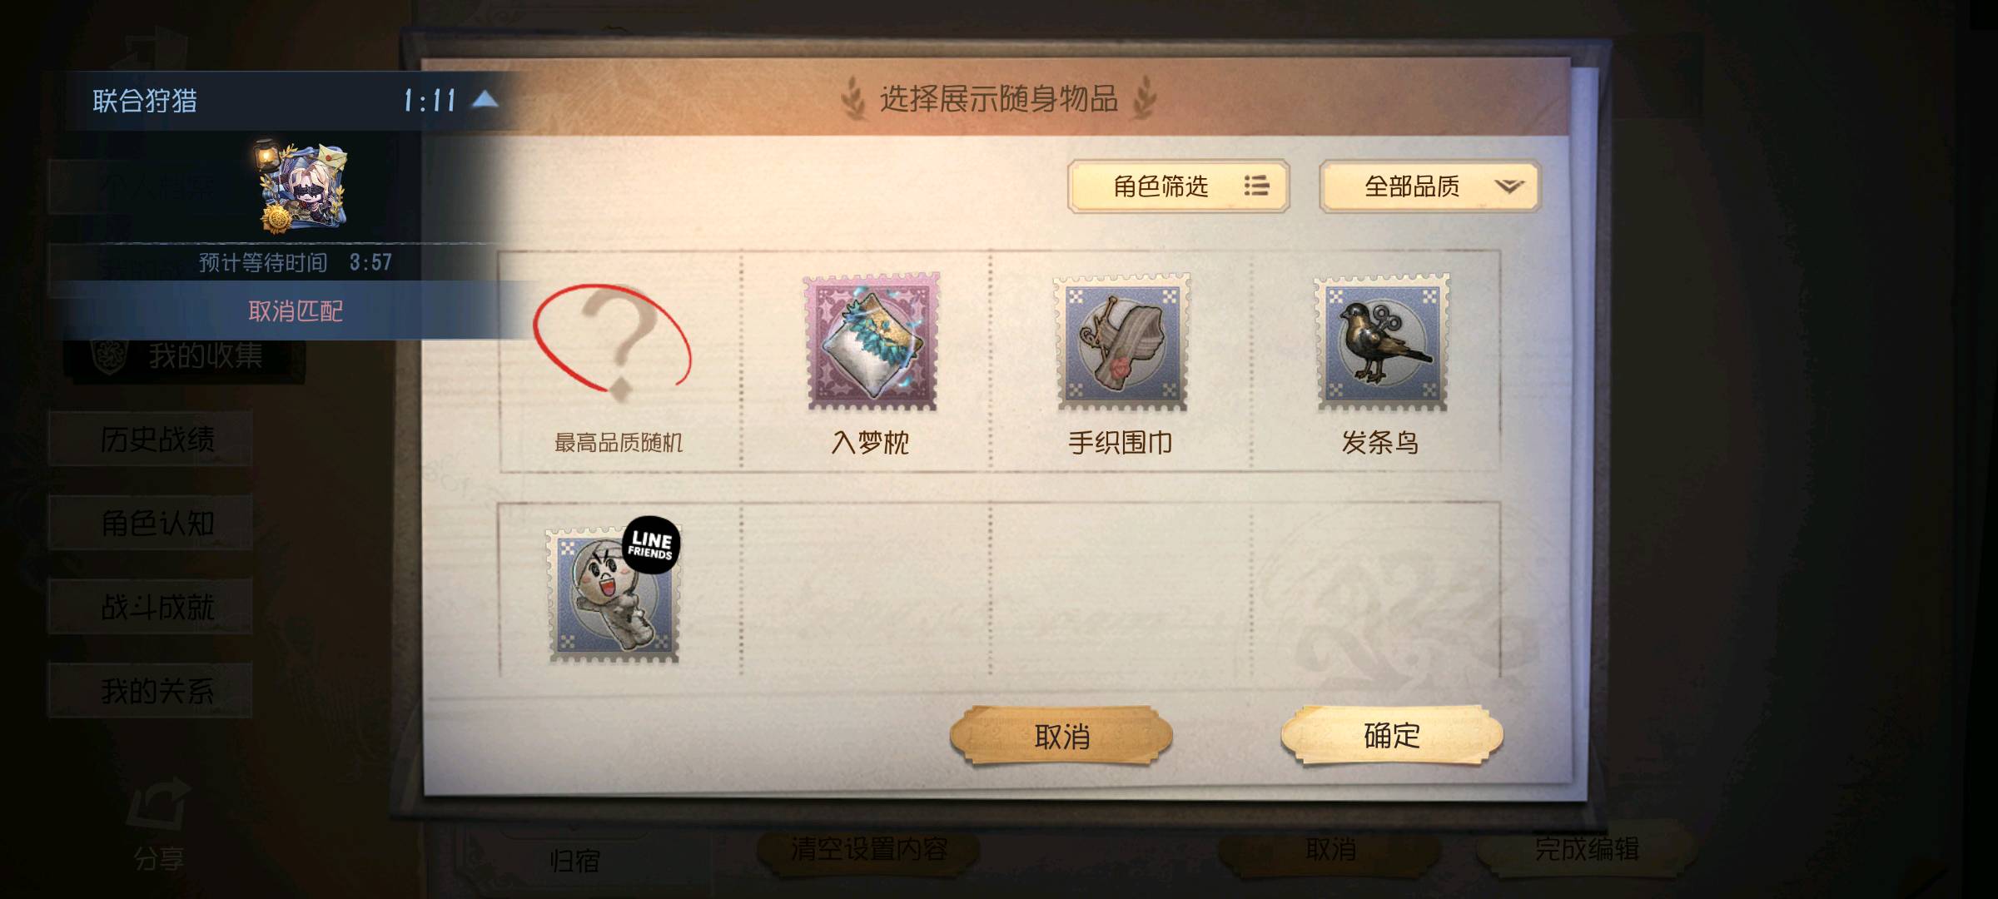Screen dimensions: 1998x899
Task: Collapse the 联合狩猎 matchmaking panel arrow
Action: [x=485, y=101]
